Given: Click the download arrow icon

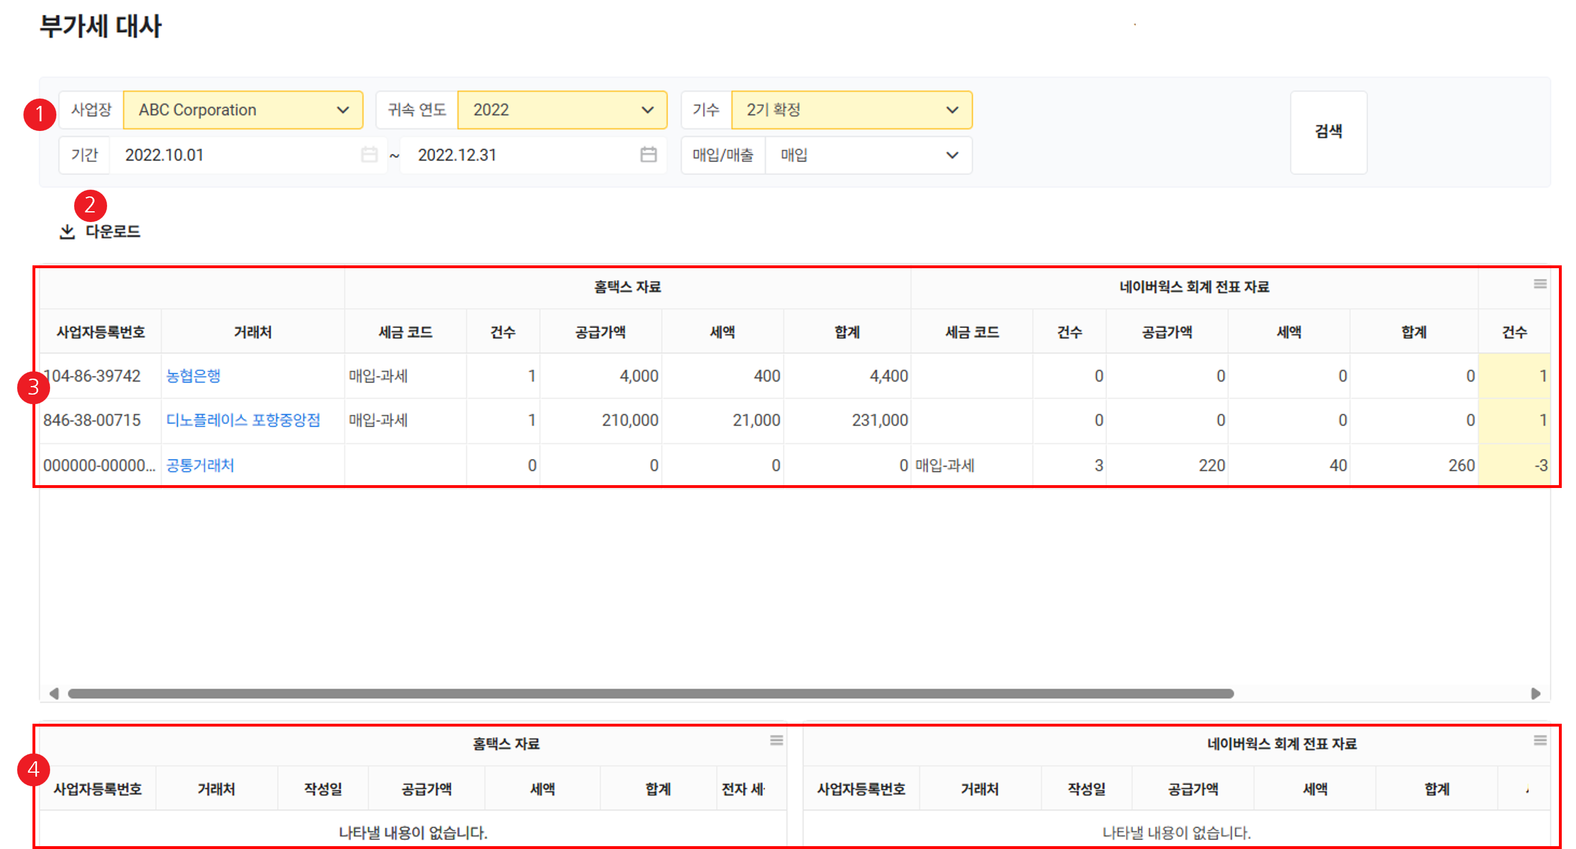Looking at the screenshot, I should click(67, 232).
